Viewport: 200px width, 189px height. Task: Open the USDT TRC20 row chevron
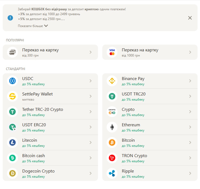[x=190, y=96]
